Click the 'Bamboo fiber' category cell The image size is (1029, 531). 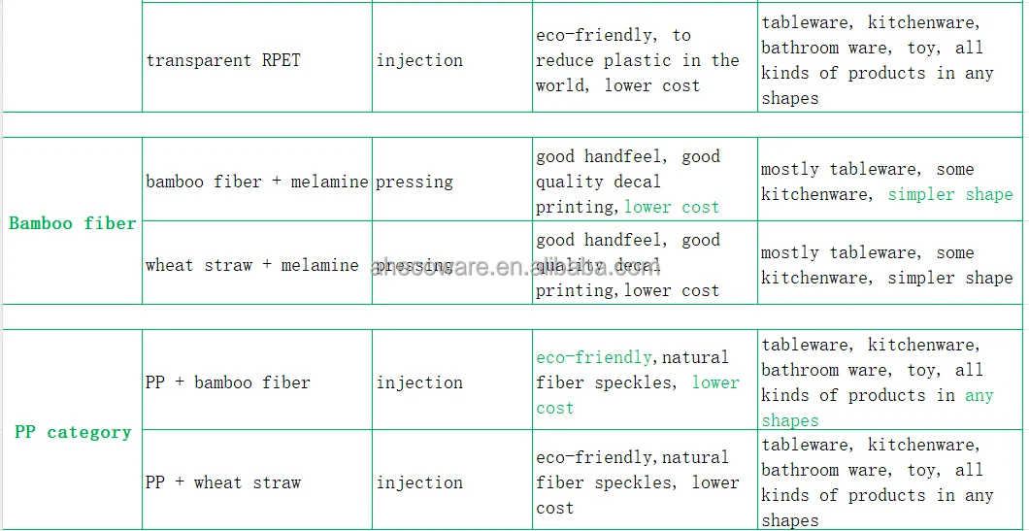click(72, 221)
